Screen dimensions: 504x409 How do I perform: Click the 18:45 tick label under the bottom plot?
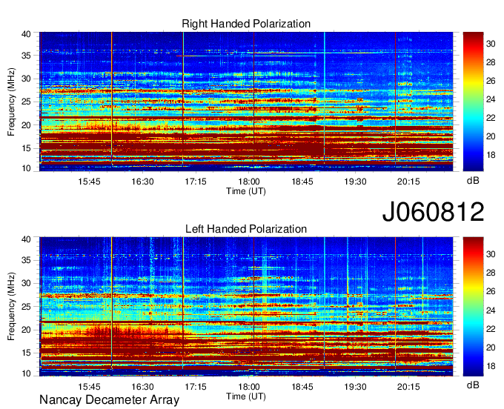pyautogui.click(x=302, y=387)
